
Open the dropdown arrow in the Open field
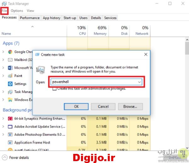point(140,82)
